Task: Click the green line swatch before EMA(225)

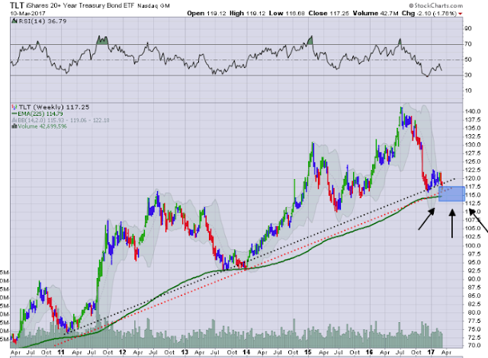Action: (14, 113)
